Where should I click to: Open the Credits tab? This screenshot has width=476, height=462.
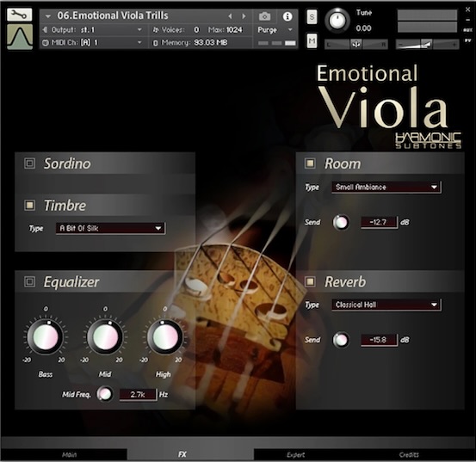click(x=409, y=454)
